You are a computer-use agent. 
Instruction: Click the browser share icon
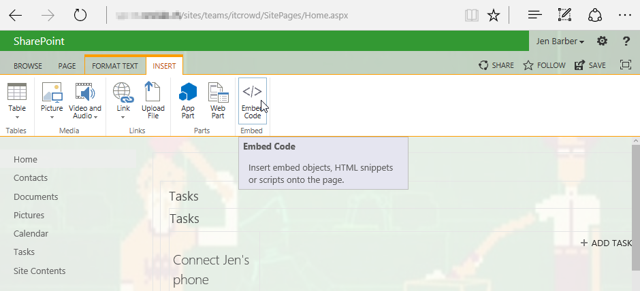click(595, 16)
